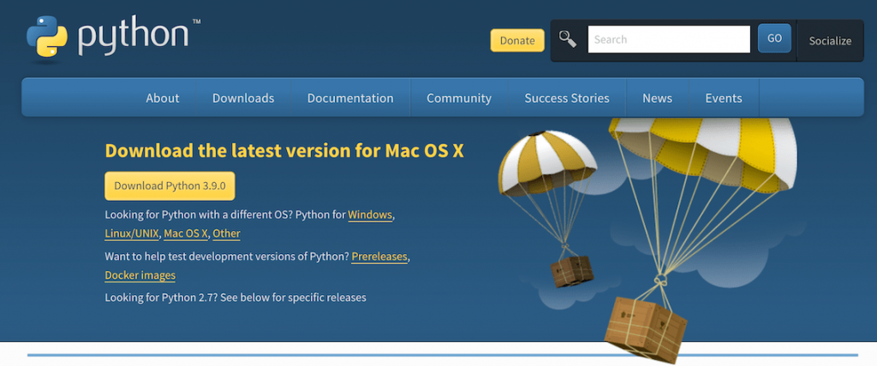The width and height of the screenshot is (877, 366).
Task: Open the Events nav item
Action: 724,98
